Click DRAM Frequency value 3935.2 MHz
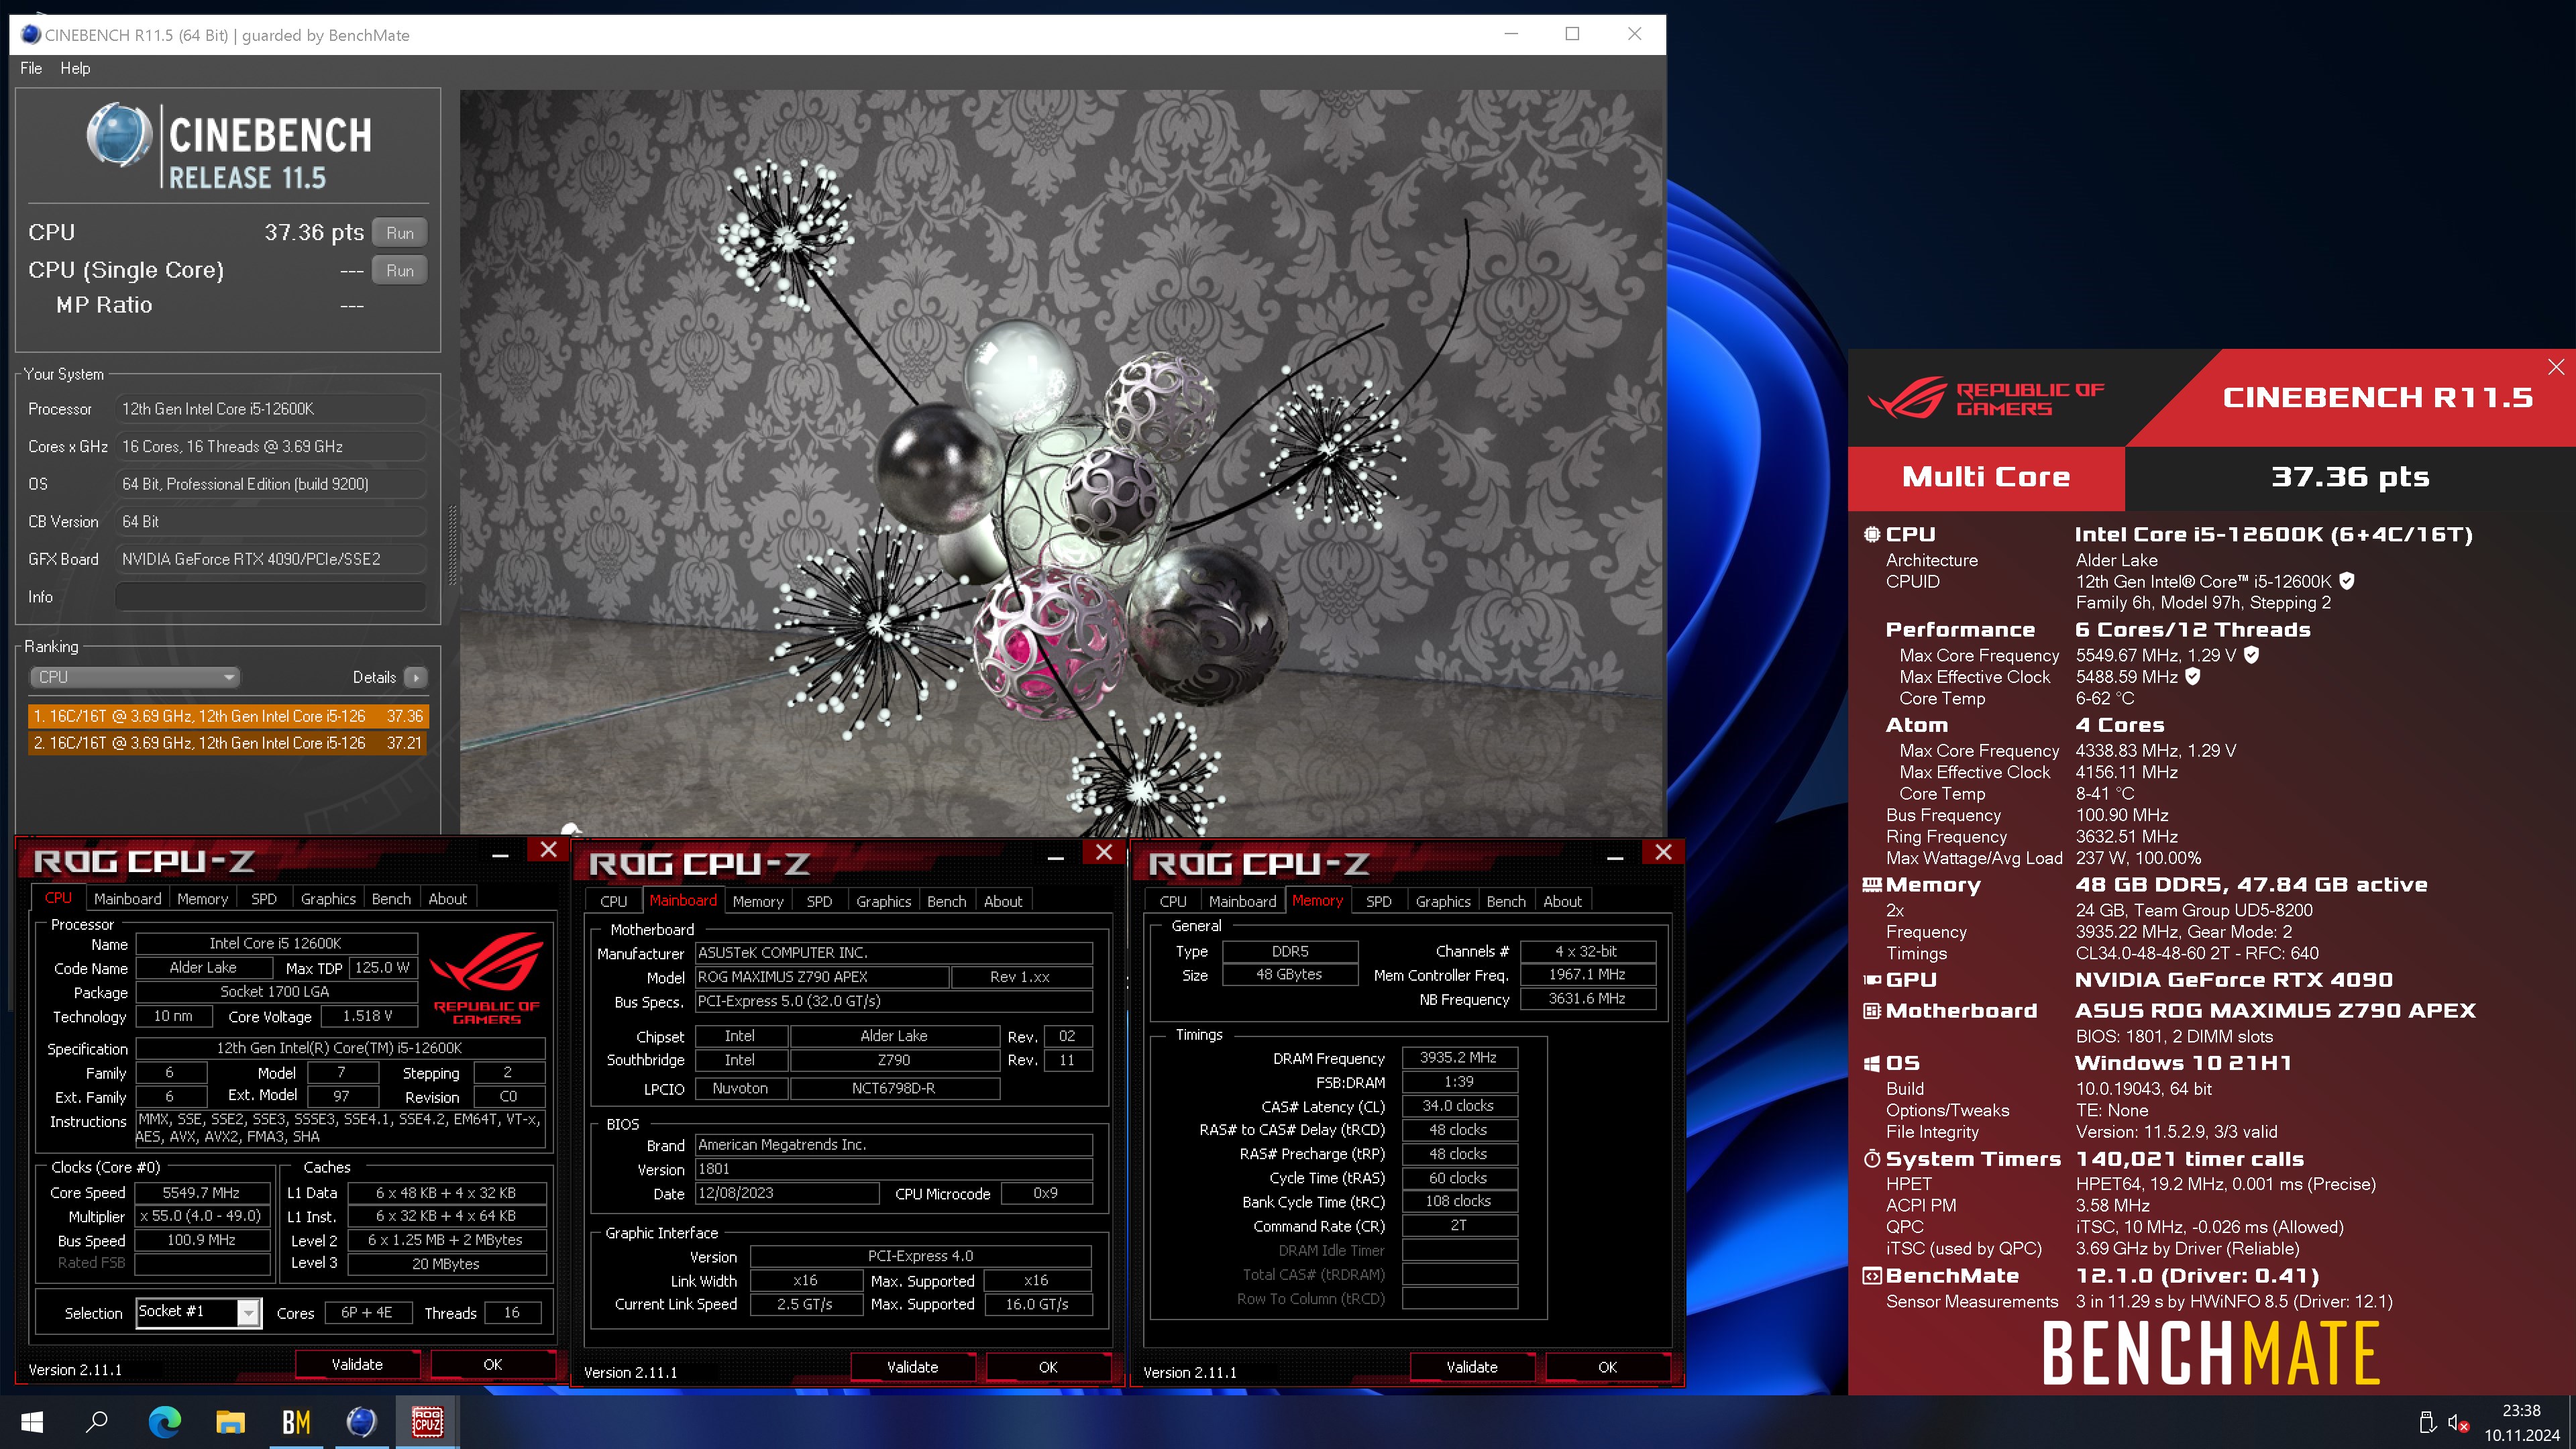This screenshot has height=1449, width=2576. pos(1459,1057)
